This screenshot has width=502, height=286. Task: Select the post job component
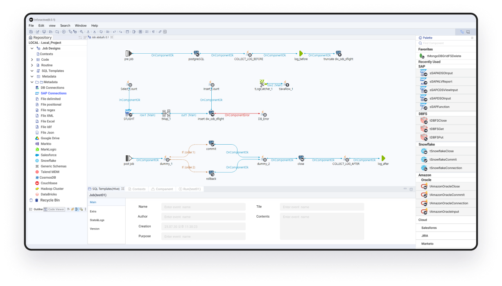click(129, 159)
